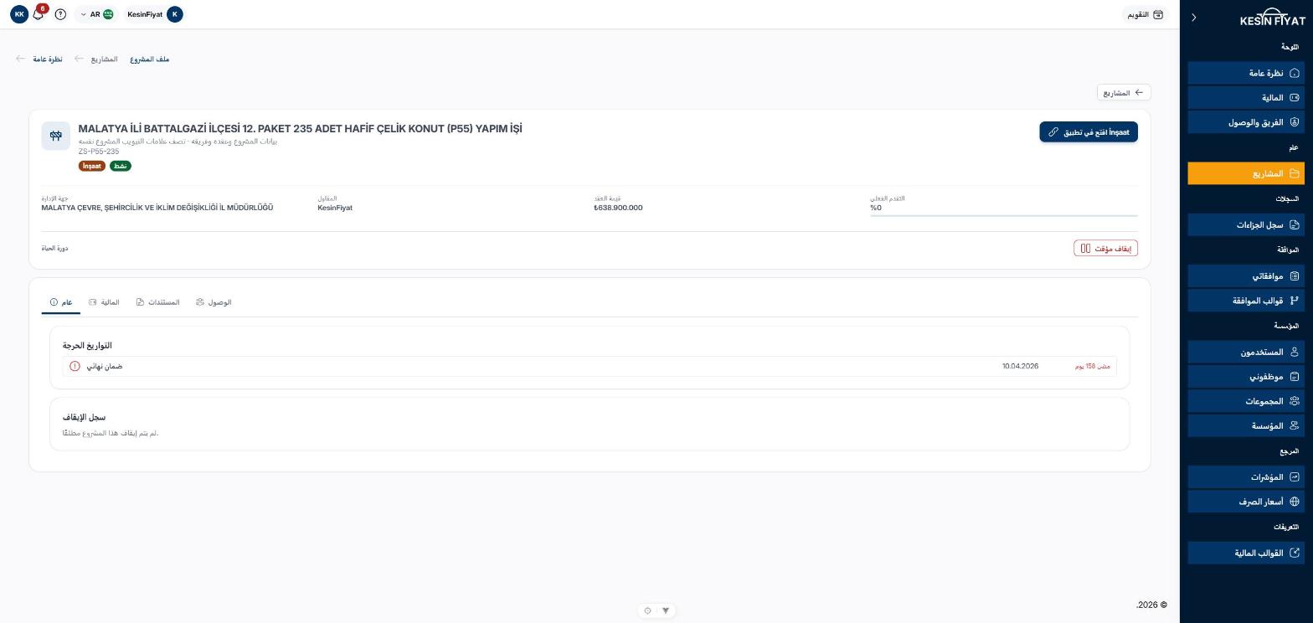Image resolution: width=1313 pixels, height=623 pixels.
Task: Switch to the عام tab
Action: coord(61,302)
